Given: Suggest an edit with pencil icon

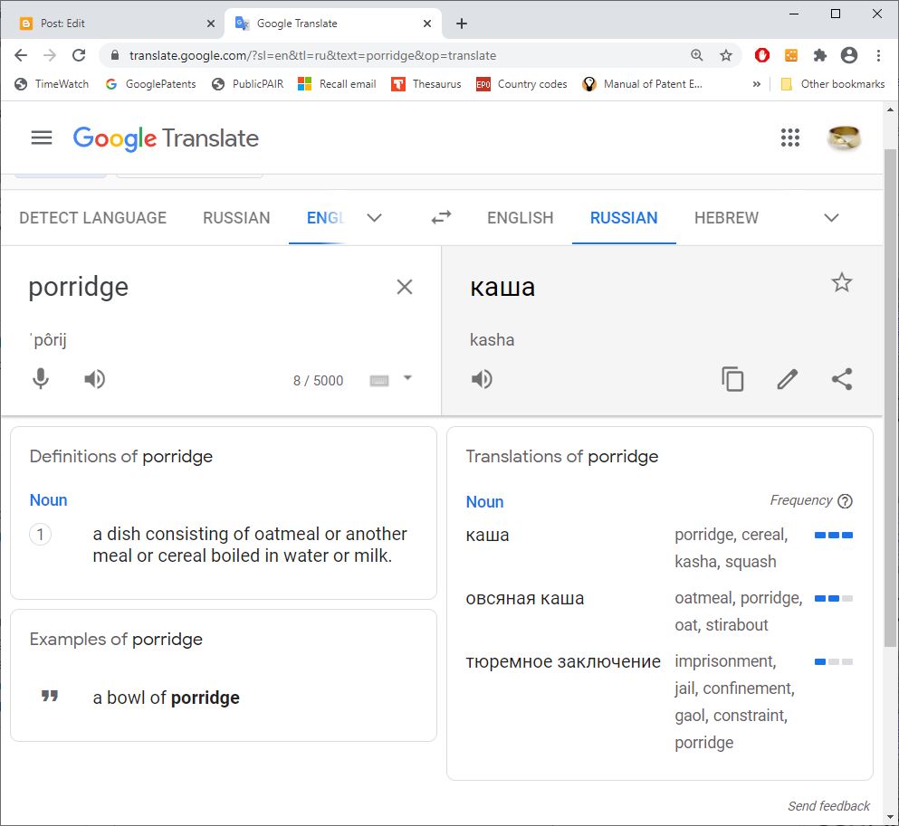Looking at the screenshot, I should click(x=788, y=379).
